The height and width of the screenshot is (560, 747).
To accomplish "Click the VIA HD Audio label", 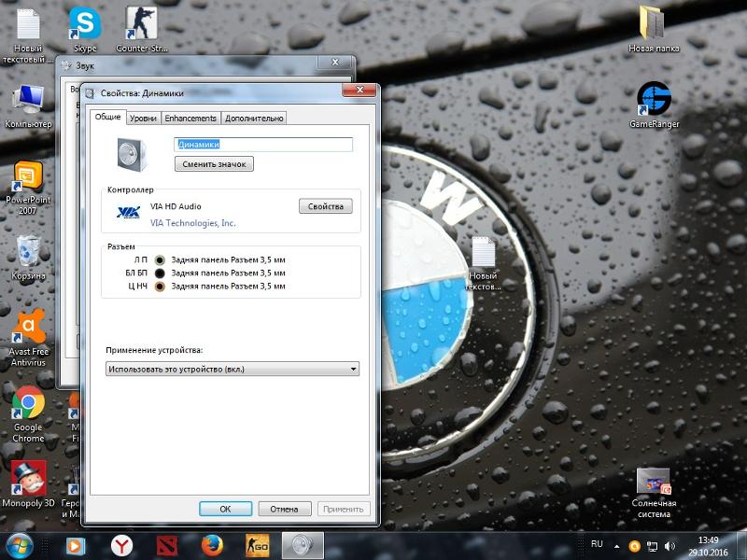I will [176, 206].
